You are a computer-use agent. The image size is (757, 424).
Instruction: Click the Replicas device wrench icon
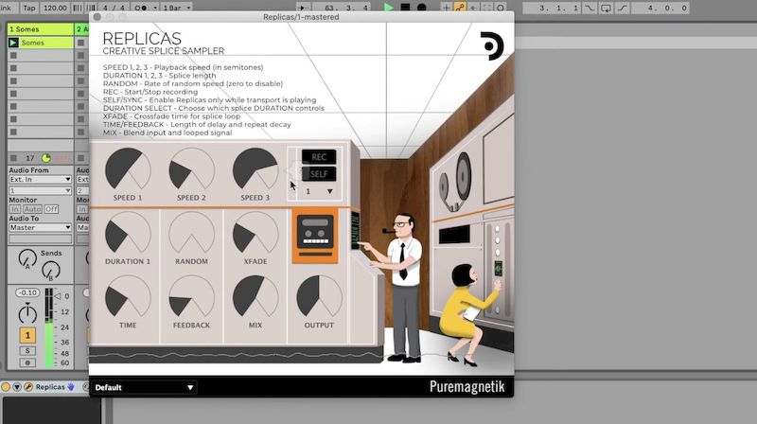28,387
